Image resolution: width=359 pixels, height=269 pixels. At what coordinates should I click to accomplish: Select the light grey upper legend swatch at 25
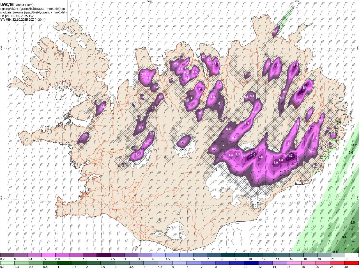(x=338, y=255)
